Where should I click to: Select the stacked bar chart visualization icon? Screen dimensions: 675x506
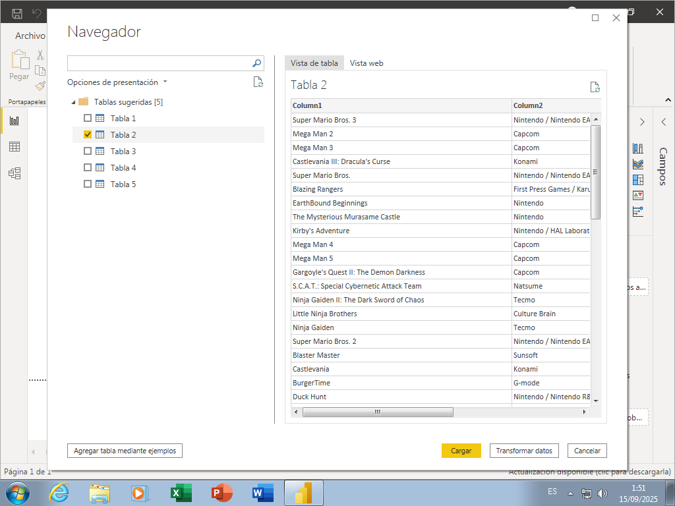point(638,148)
